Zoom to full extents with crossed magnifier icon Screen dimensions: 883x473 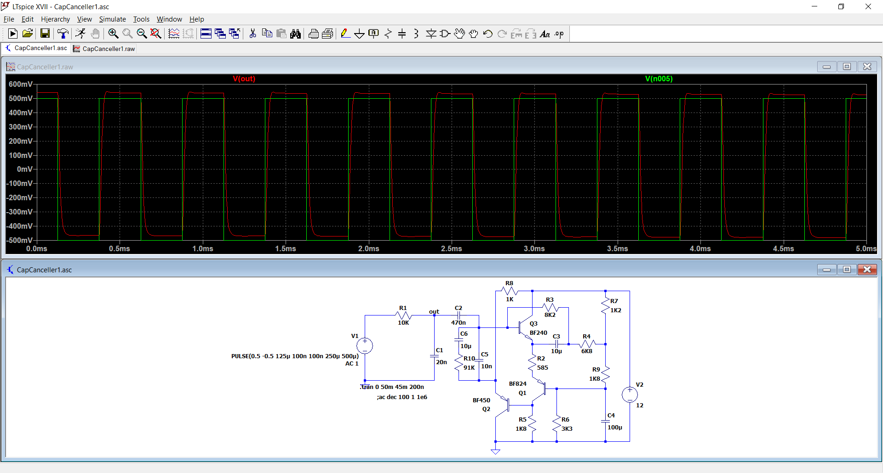click(156, 34)
